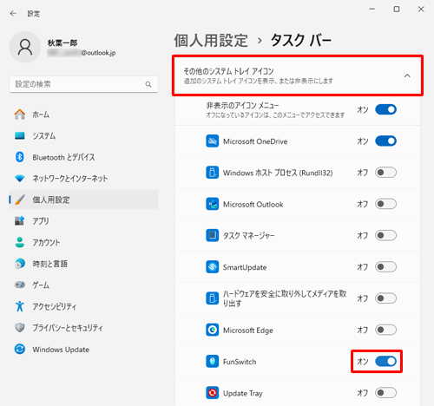Select アプリ in the sidebar
This screenshot has height=406, width=434.
[x=84, y=221]
